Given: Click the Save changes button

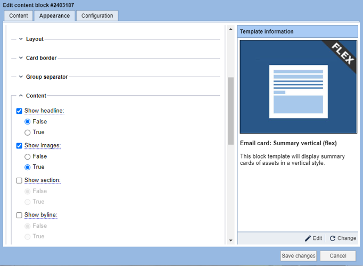Looking at the screenshot, I should point(299,256).
